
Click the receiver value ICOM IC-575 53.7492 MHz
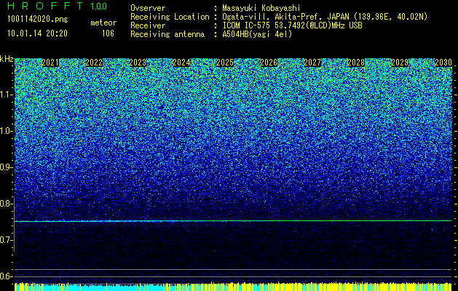[x=292, y=25]
